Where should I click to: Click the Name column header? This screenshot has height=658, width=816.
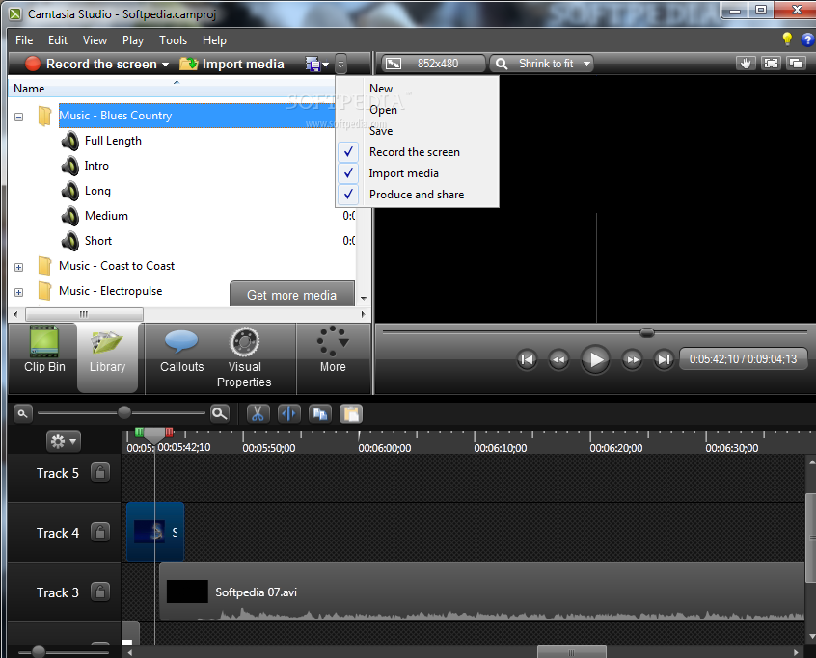click(x=172, y=89)
